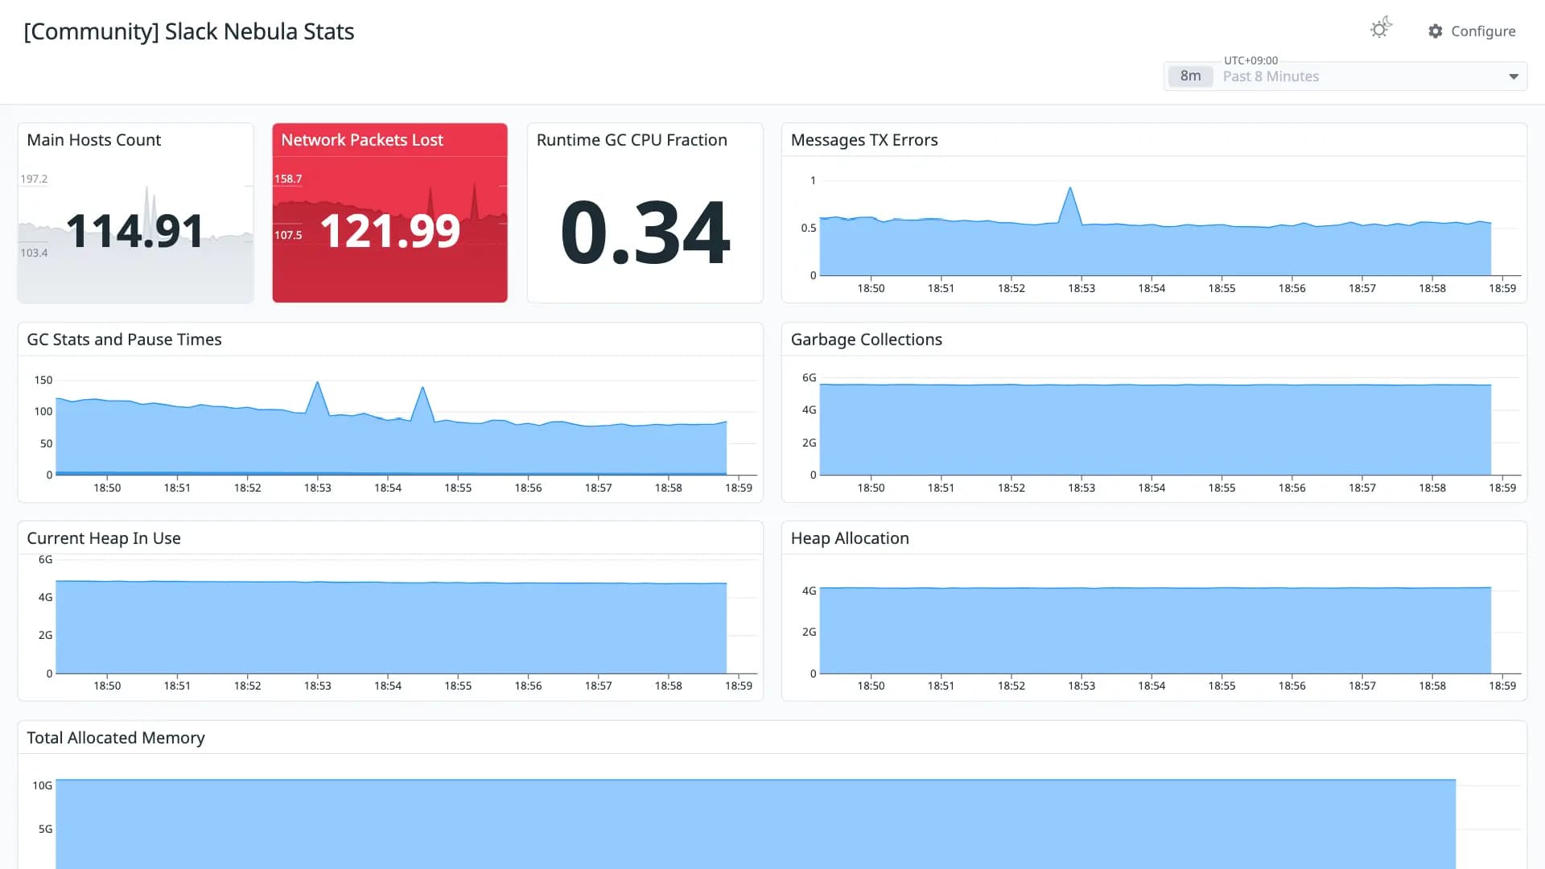
Task: Click 18:55 axis label in Garbage Collections chart
Action: [x=1222, y=488]
